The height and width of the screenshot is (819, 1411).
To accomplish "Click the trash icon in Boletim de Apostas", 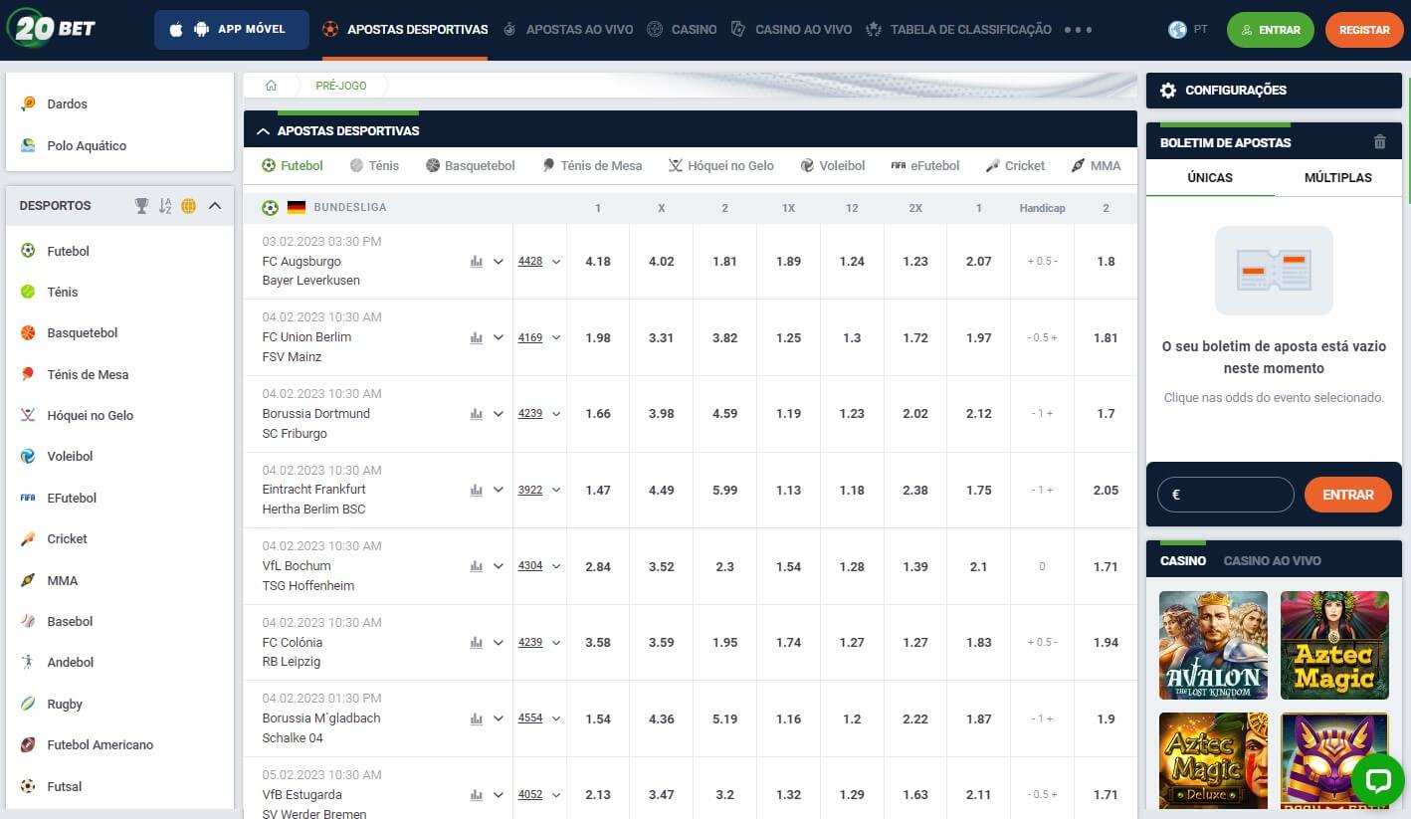I will 1379,142.
